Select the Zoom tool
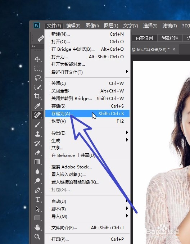Screen dimensions: 190x244 (x=37, y=237)
